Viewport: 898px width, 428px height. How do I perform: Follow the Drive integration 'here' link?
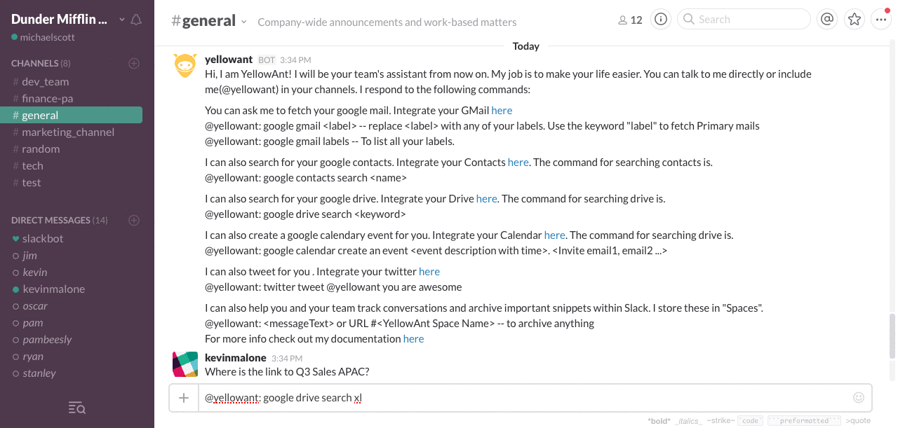point(486,198)
